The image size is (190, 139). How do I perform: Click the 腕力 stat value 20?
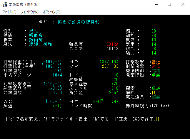154,31
